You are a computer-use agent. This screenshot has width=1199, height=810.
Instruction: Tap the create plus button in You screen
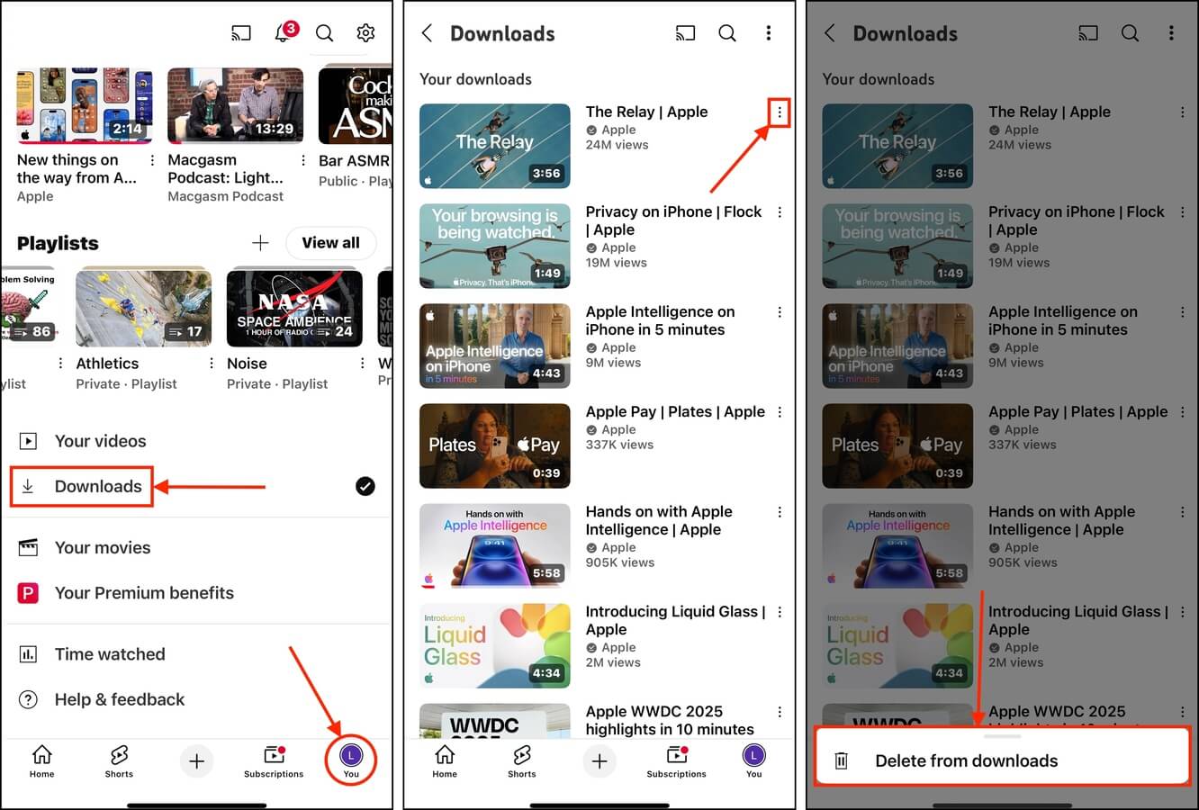point(196,761)
